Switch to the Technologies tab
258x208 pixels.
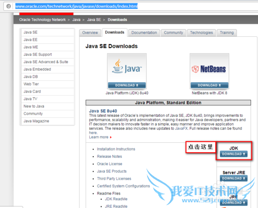201,33
